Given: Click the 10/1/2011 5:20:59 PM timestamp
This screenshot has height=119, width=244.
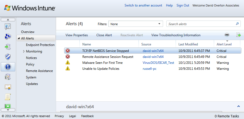Looking at the screenshot, I should click(x=194, y=63).
